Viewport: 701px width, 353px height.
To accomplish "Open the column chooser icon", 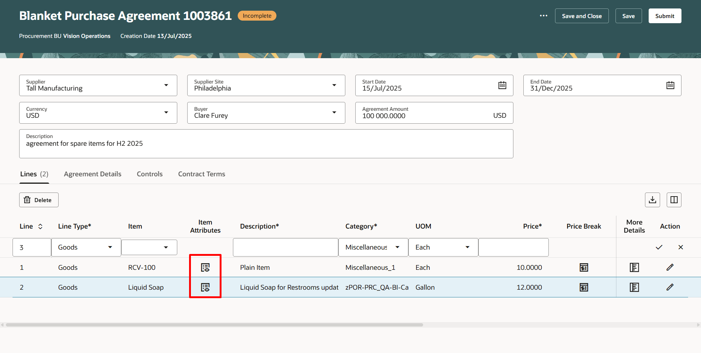I will point(674,200).
